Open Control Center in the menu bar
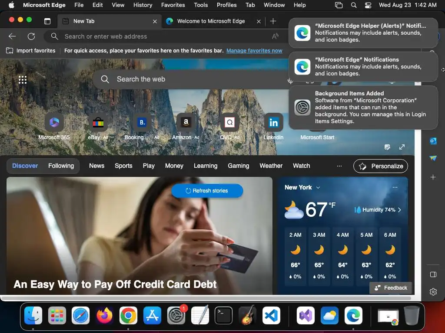 tap(368, 5)
